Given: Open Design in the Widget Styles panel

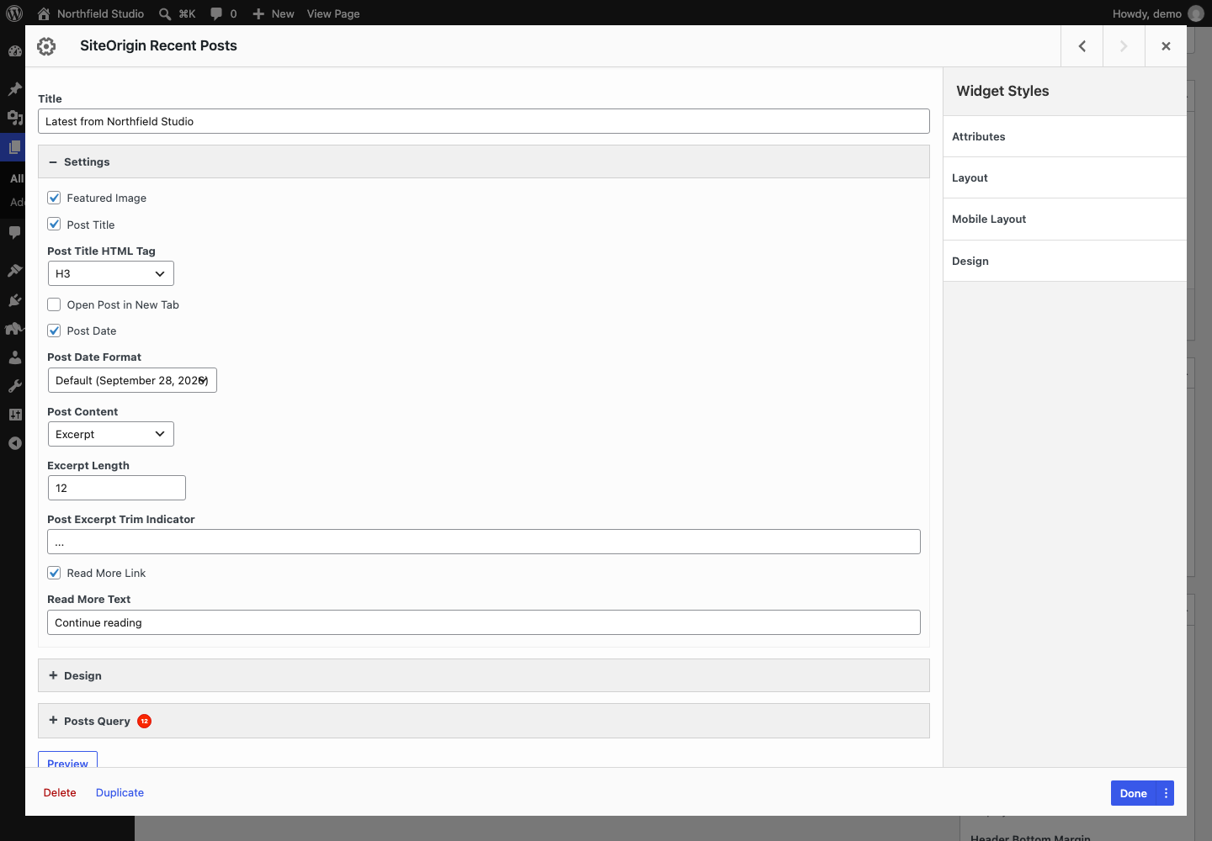Looking at the screenshot, I should coord(1065,261).
